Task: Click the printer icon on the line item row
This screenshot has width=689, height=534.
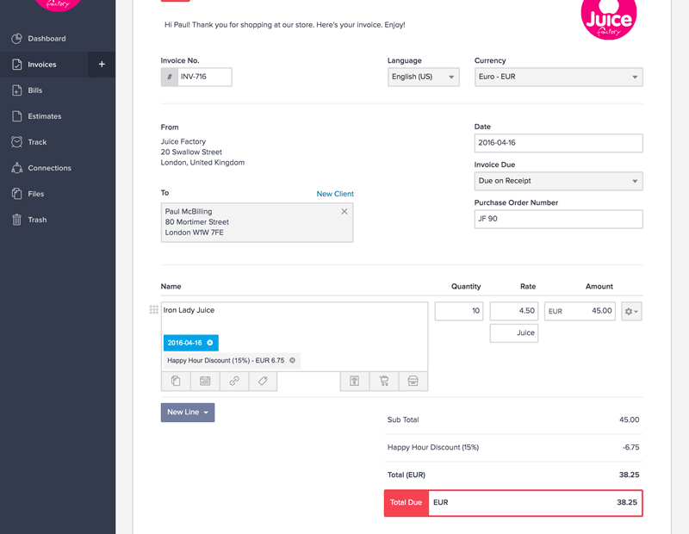Action: click(413, 381)
